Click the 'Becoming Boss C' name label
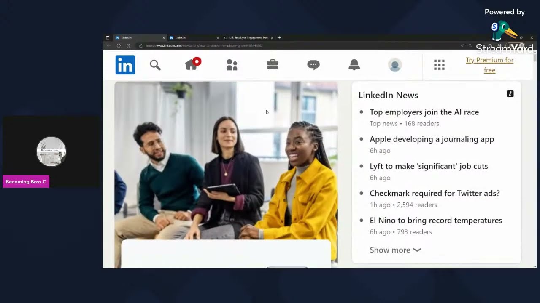This screenshot has height=303, width=540. [26, 182]
